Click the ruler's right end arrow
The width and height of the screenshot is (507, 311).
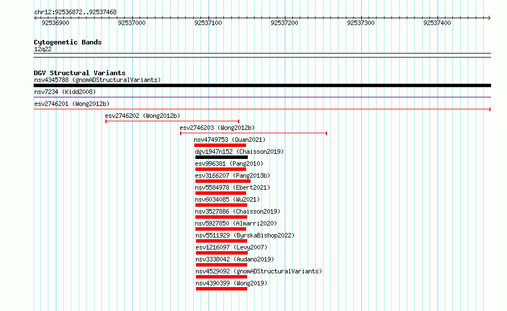(x=489, y=18)
